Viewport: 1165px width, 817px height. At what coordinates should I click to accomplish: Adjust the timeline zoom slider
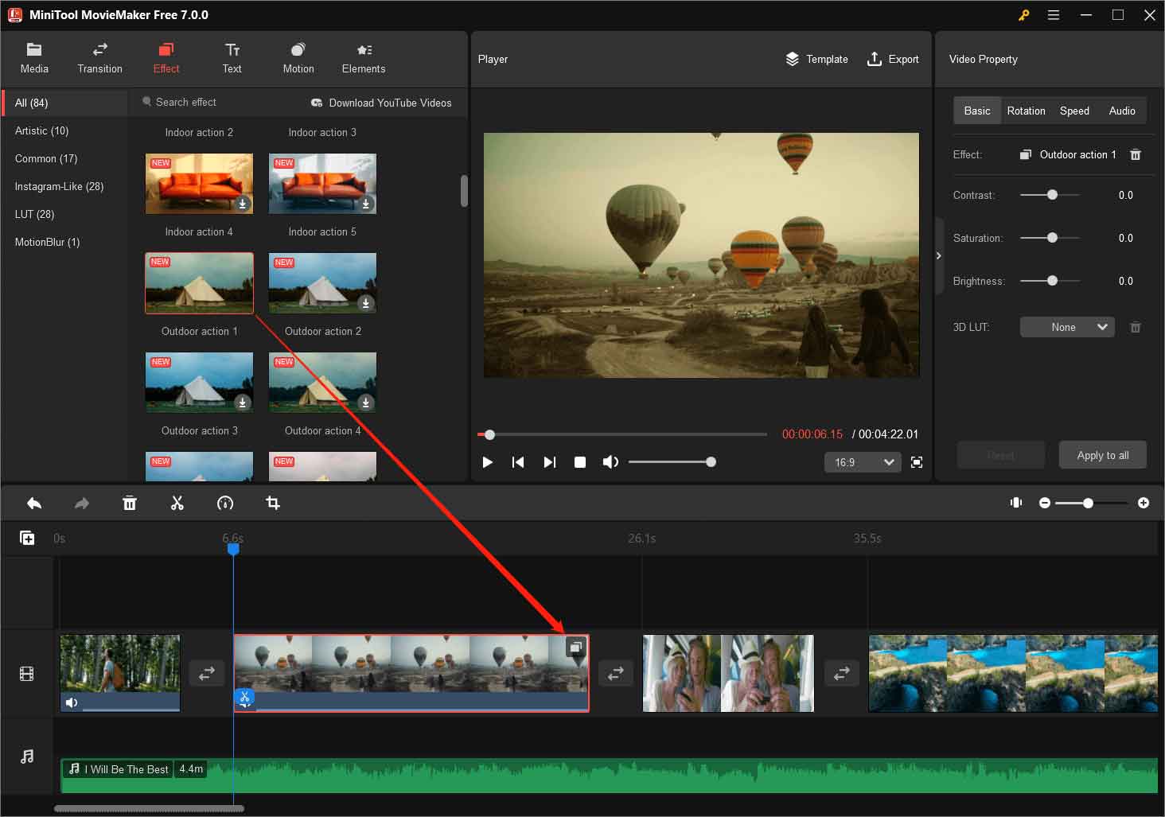click(1092, 503)
